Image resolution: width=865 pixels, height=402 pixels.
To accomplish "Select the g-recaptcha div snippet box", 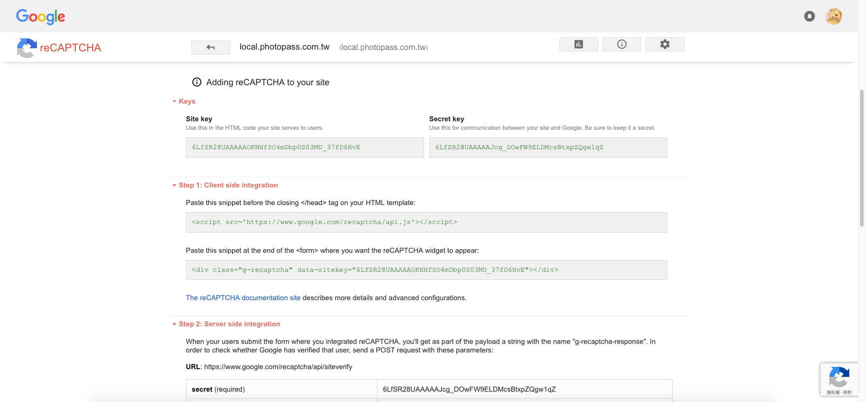I will (x=426, y=270).
